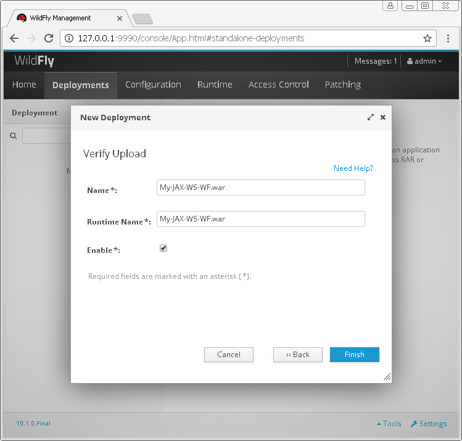The width and height of the screenshot is (462, 441).
Task: Click the Deployment column header
Action: click(x=35, y=113)
